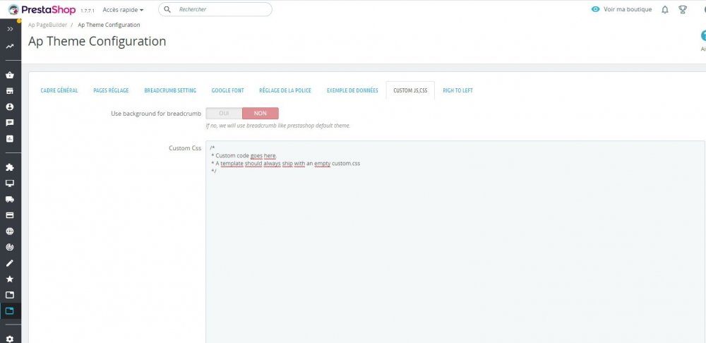Open Payment via the credit card icon
This screenshot has width=706, height=343.
(10, 215)
